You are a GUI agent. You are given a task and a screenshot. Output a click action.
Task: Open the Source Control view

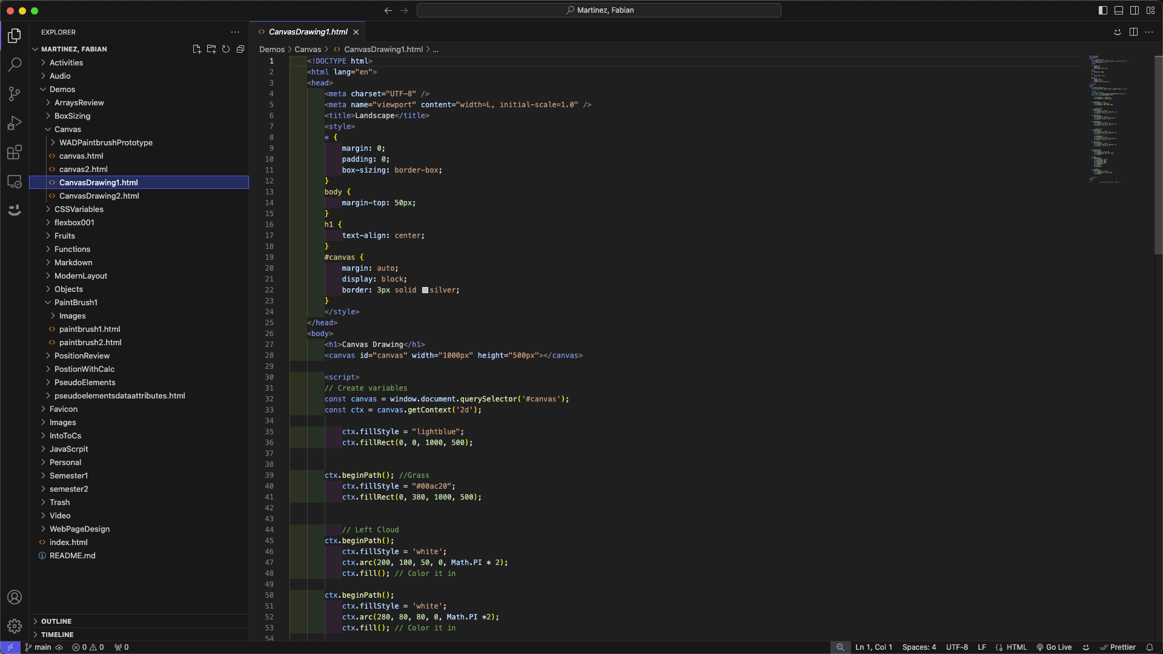pos(15,93)
